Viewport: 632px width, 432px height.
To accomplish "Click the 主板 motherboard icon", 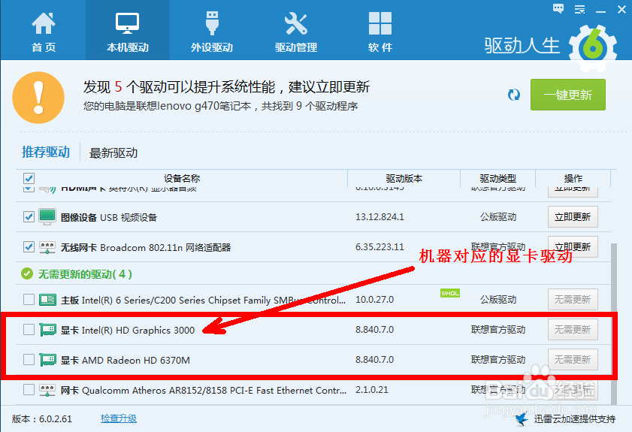I will tap(47, 300).
